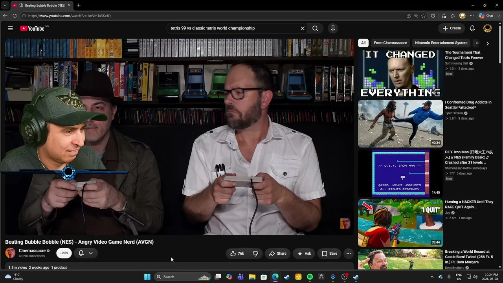Screen dimensions: 503x283
Task: Show hidden system tray icons chevron
Action: tap(432, 277)
